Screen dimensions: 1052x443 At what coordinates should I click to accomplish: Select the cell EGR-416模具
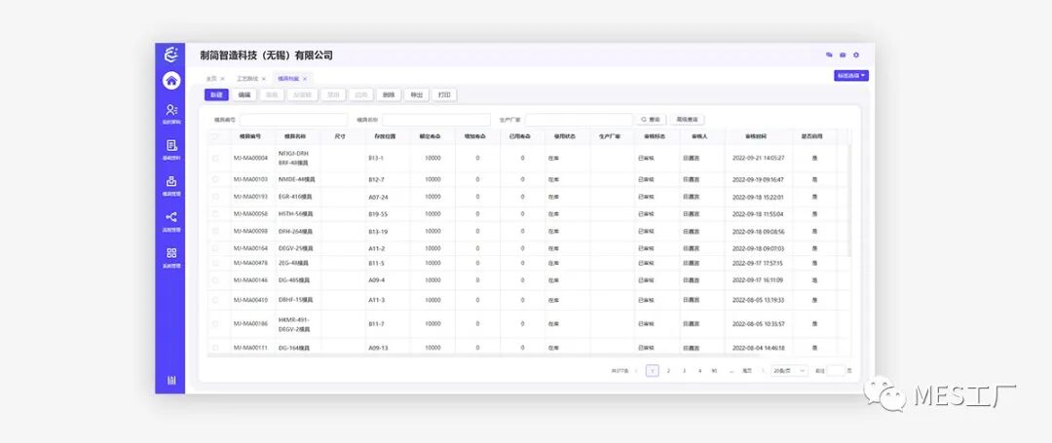click(295, 197)
